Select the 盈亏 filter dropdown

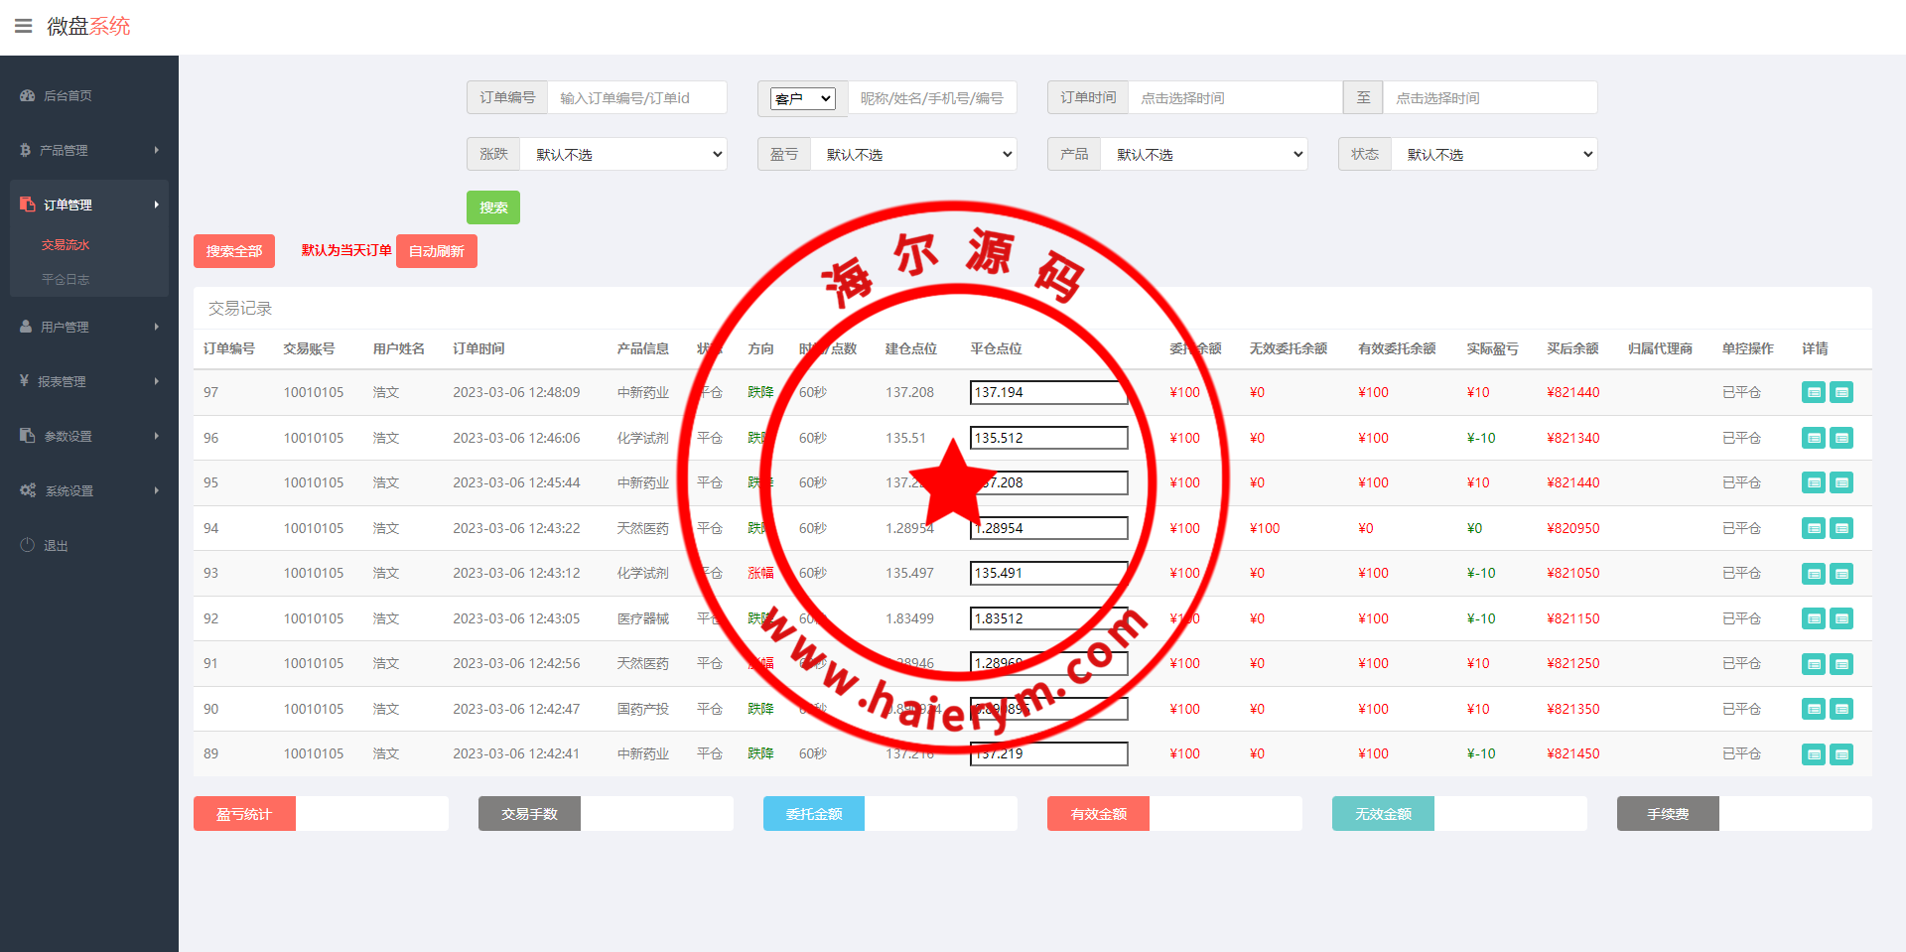(x=913, y=155)
